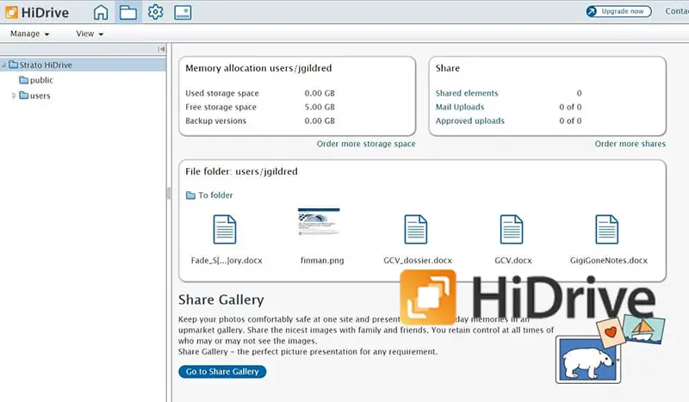
Task: Select the public folder in tree
Action: (x=36, y=80)
